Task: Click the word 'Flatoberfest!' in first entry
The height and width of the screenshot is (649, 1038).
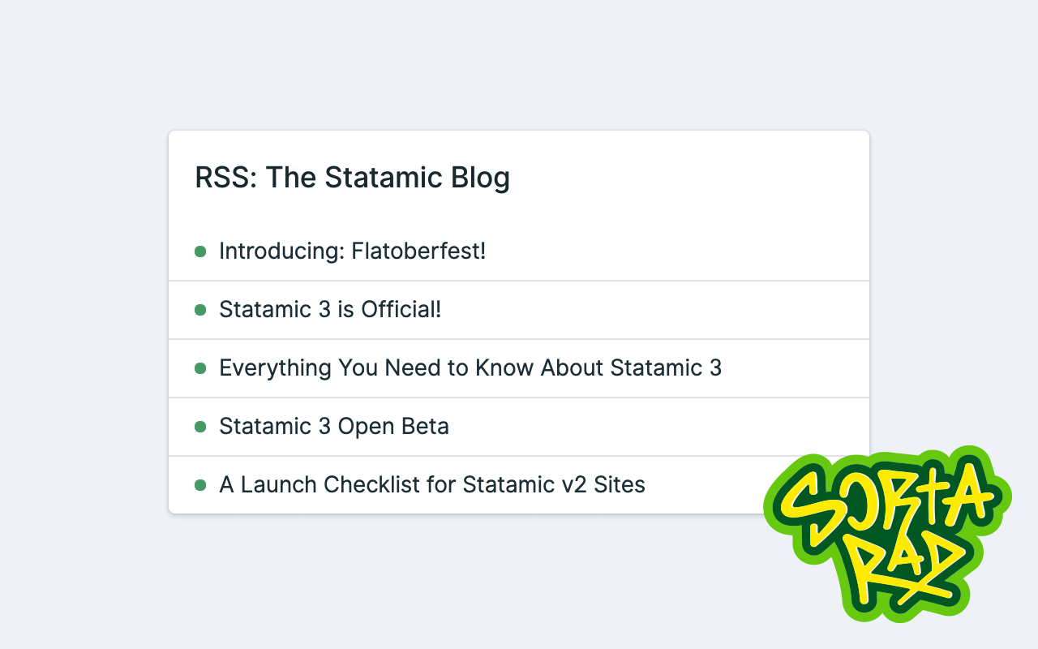Action: pos(418,251)
